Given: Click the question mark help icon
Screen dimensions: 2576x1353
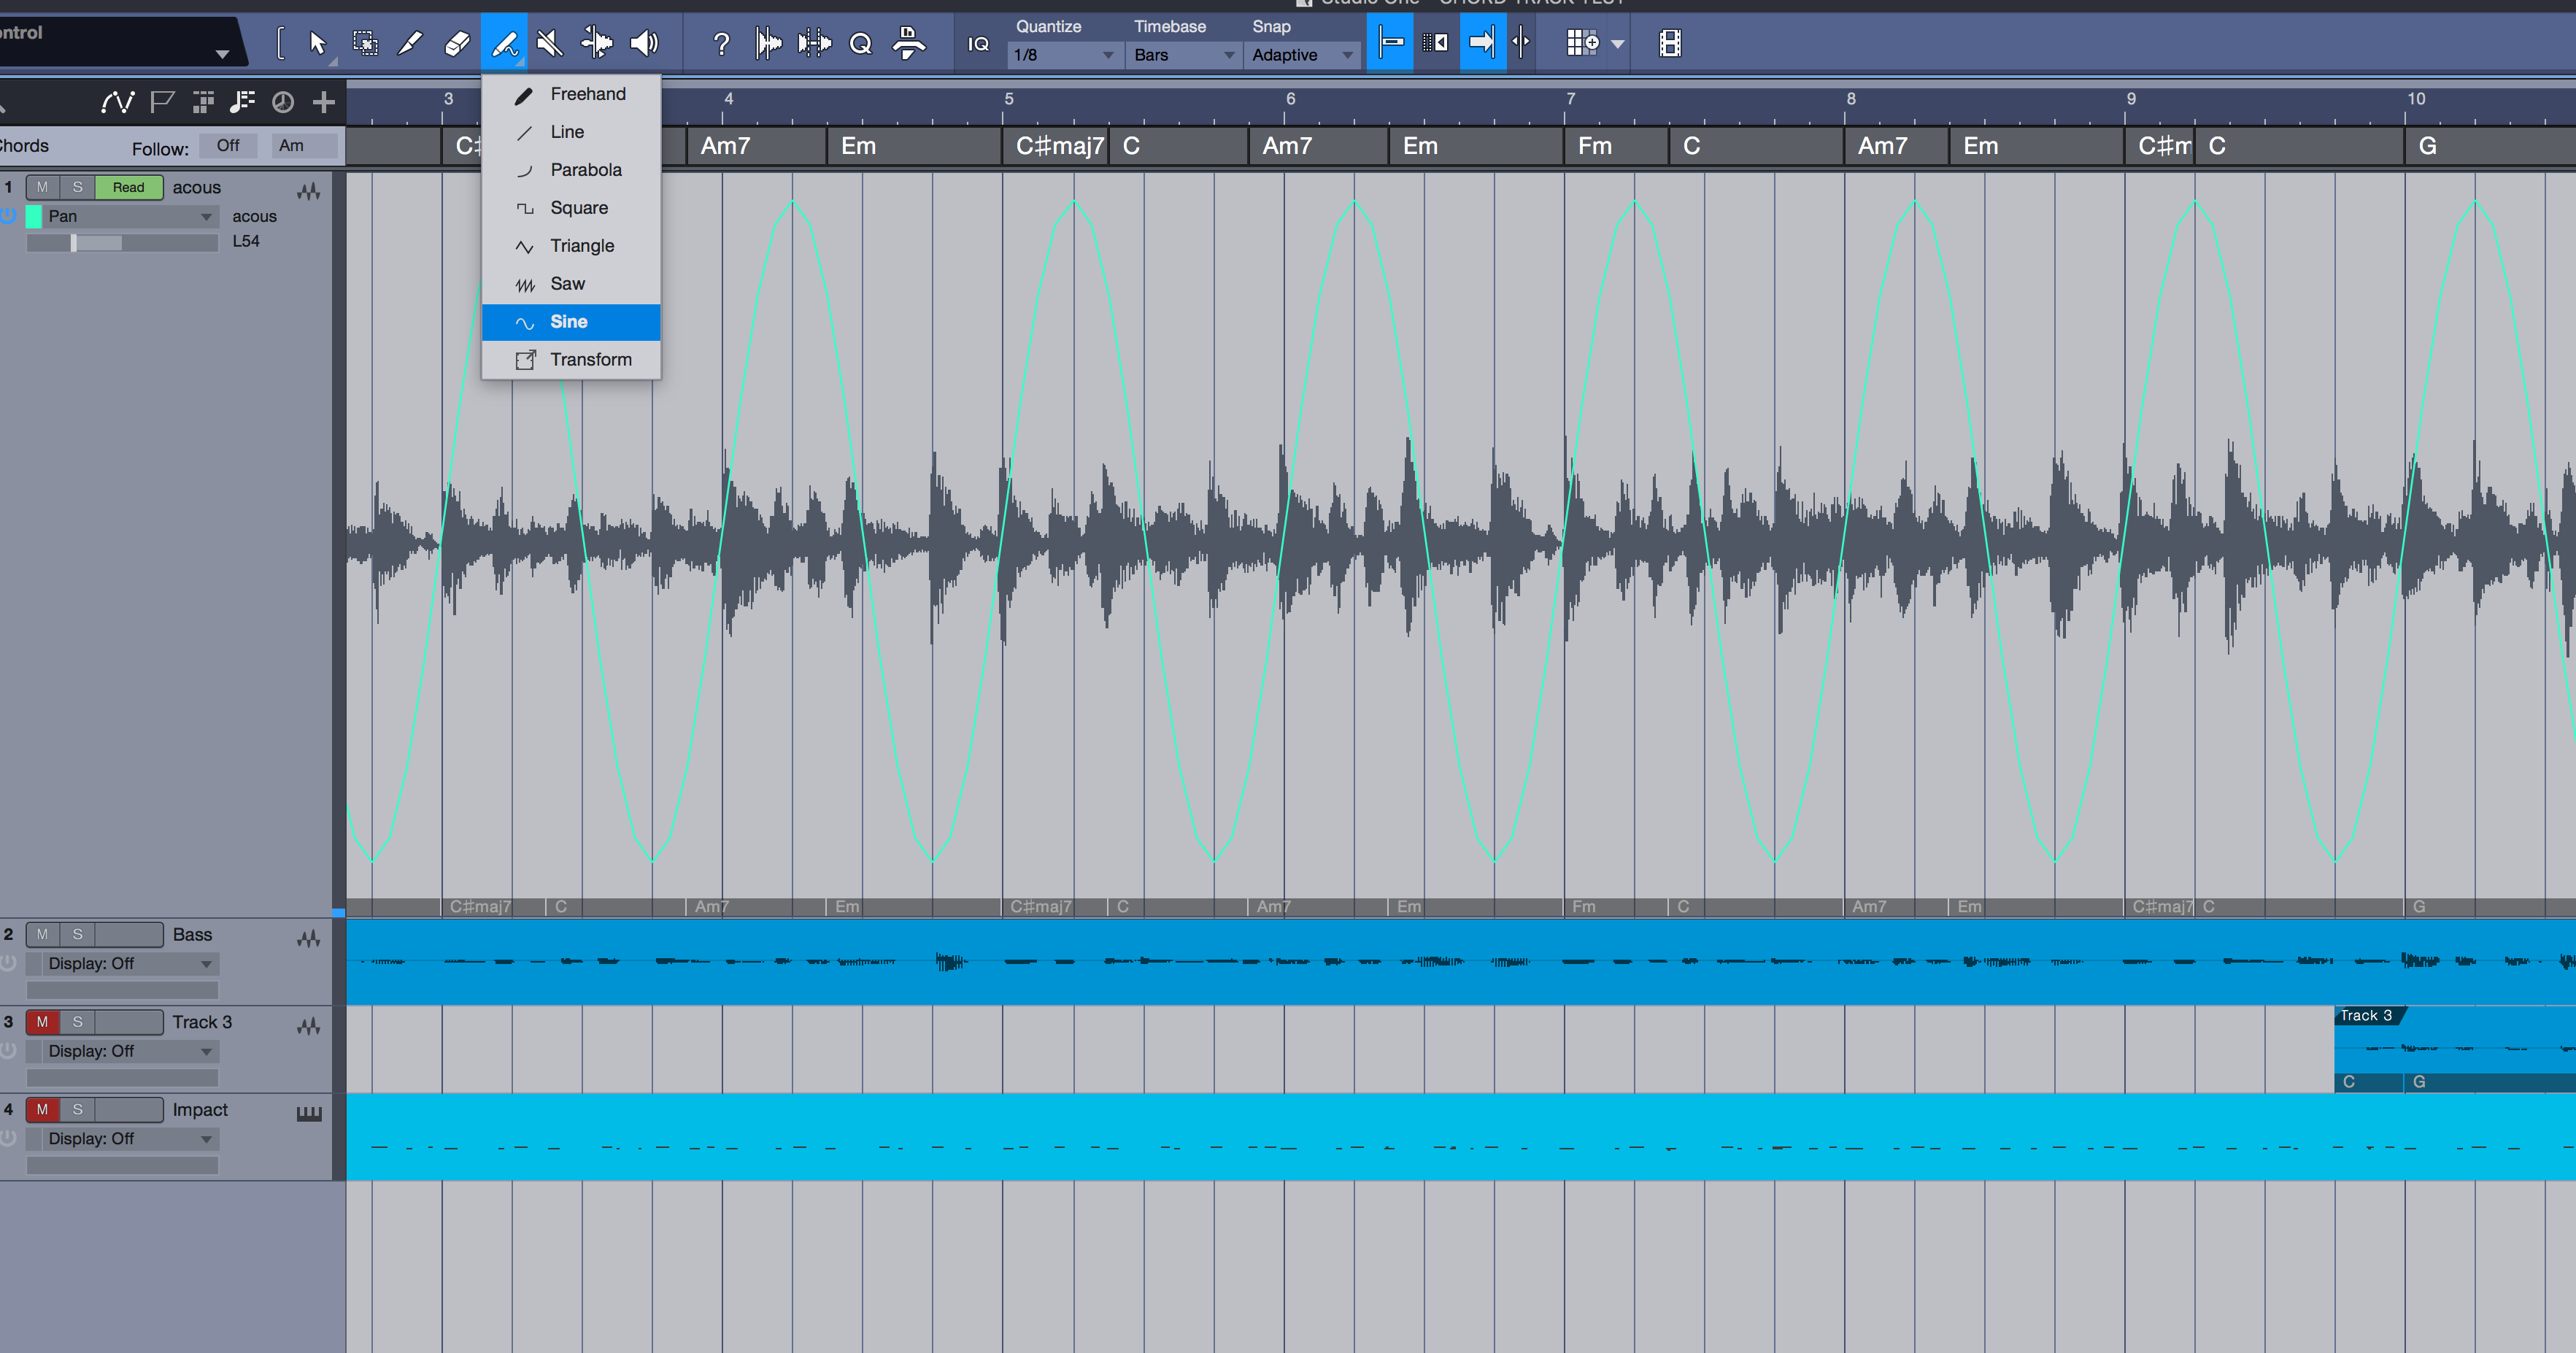Looking at the screenshot, I should click(x=721, y=43).
